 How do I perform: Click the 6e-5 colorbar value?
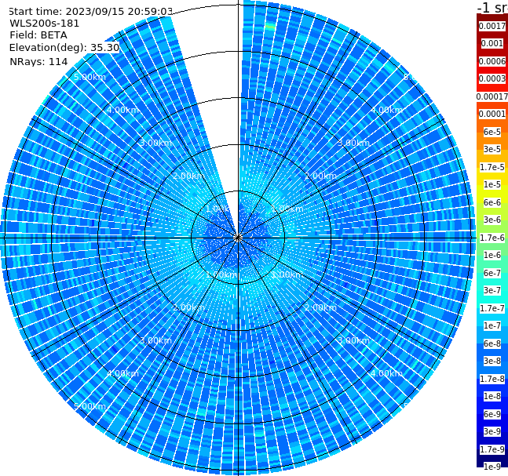click(492, 132)
